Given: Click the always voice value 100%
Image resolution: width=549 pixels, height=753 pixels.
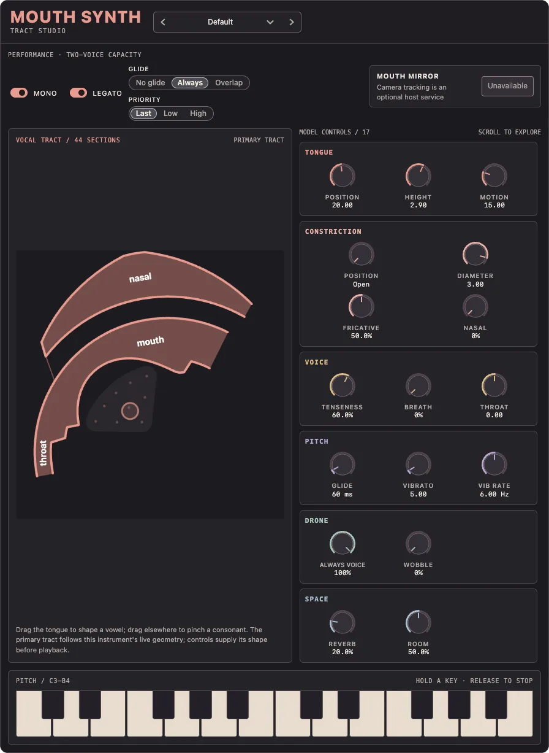Looking at the screenshot, I should (x=343, y=573).
